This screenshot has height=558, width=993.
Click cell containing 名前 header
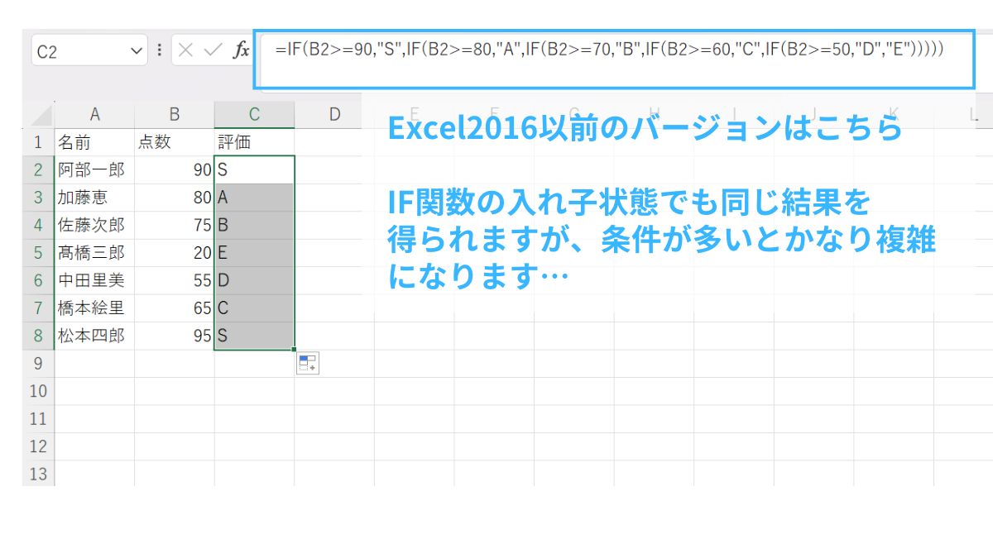(x=94, y=142)
